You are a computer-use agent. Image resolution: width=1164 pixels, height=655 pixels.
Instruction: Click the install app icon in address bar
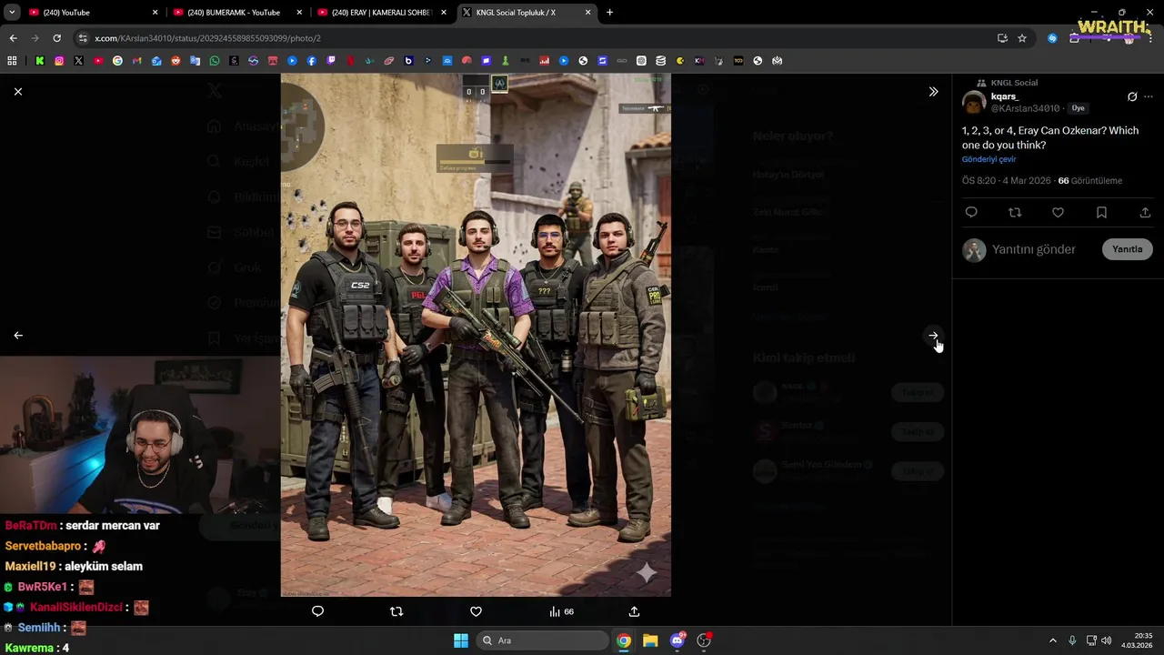1002,38
